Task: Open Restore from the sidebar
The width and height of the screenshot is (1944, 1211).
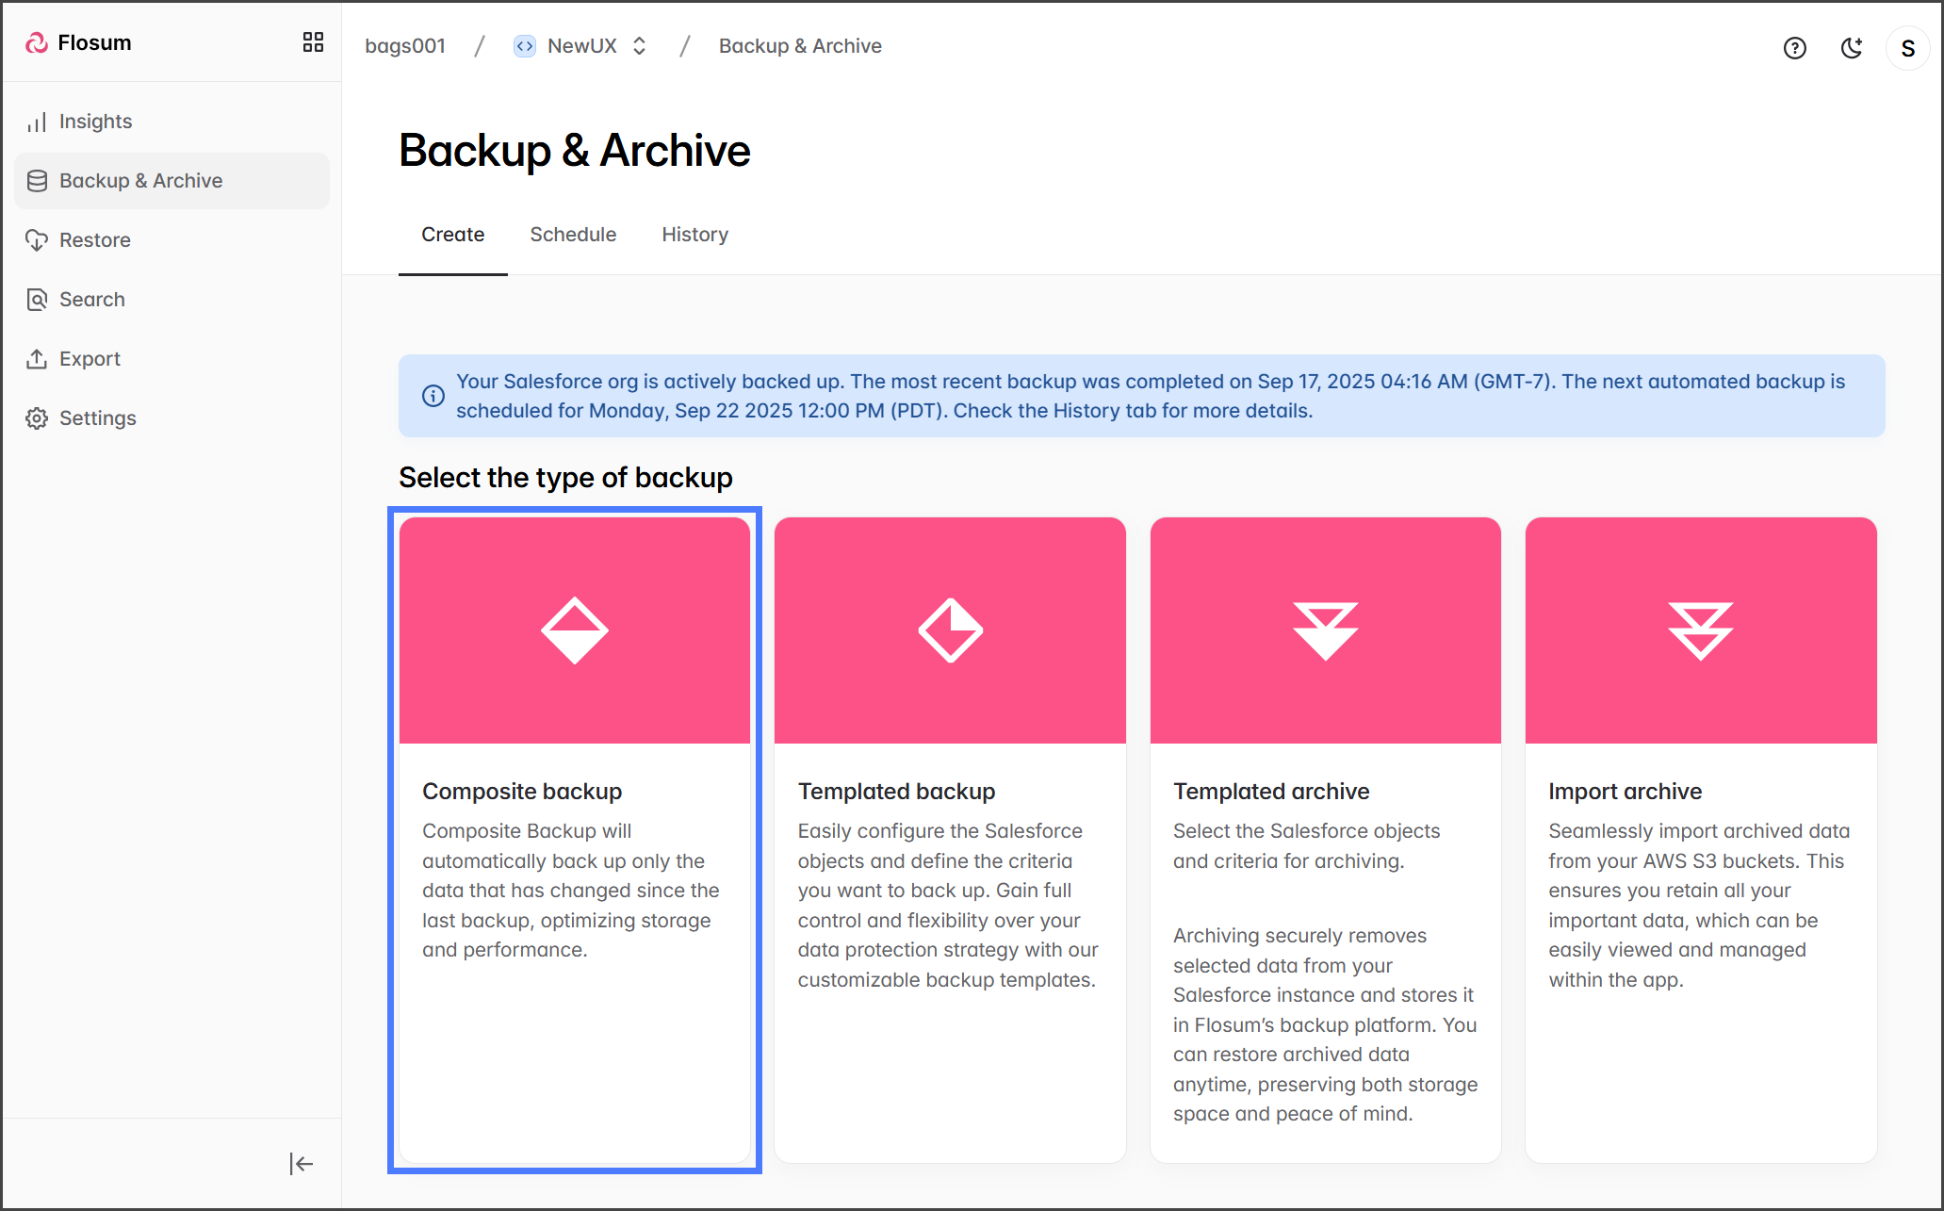Action: click(x=94, y=240)
